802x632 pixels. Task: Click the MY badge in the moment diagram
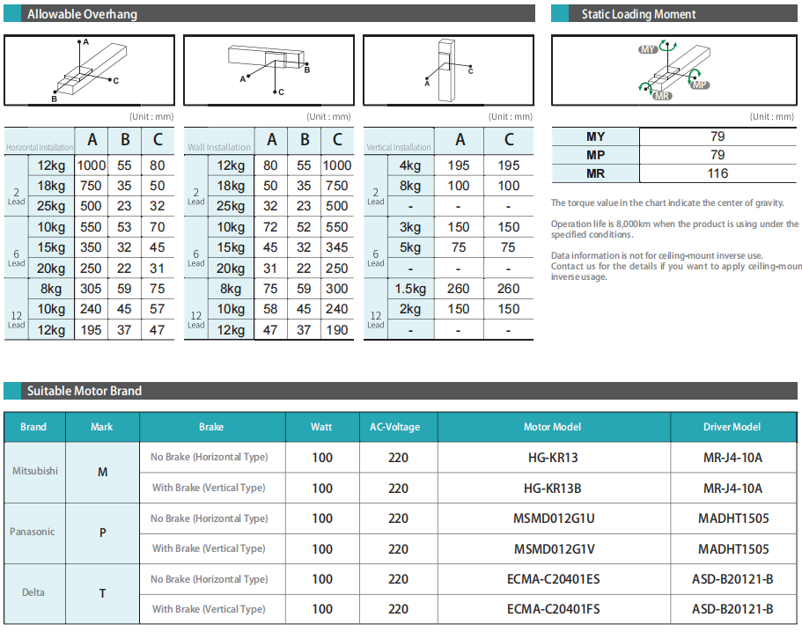(648, 50)
